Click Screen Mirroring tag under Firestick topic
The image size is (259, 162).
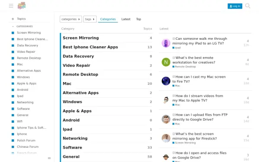tap(184, 143)
